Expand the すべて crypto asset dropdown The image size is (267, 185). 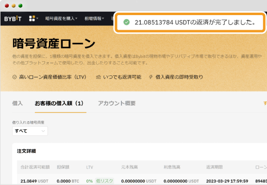[30, 131]
